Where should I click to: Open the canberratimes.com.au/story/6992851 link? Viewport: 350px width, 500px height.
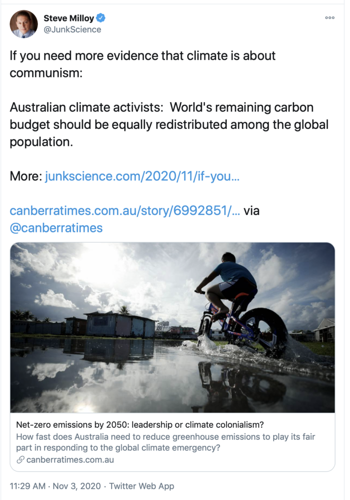click(125, 210)
